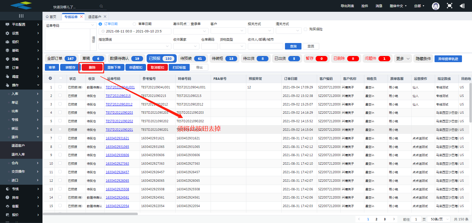This screenshot has width=472, height=223.
Task: Toggle fullscreen mode icon
Action: click(x=449, y=6)
